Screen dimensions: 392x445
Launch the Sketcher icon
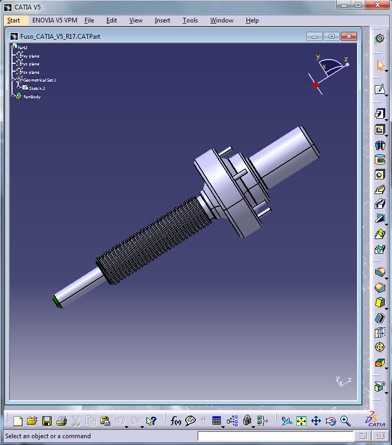[379, 89]
